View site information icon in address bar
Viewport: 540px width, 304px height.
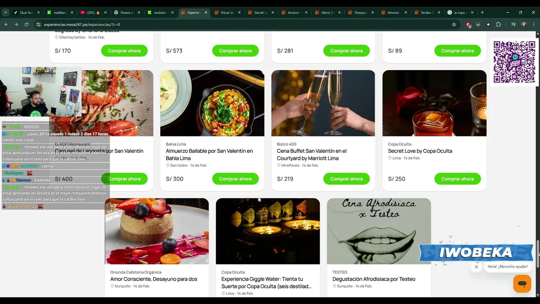point(38,24)
